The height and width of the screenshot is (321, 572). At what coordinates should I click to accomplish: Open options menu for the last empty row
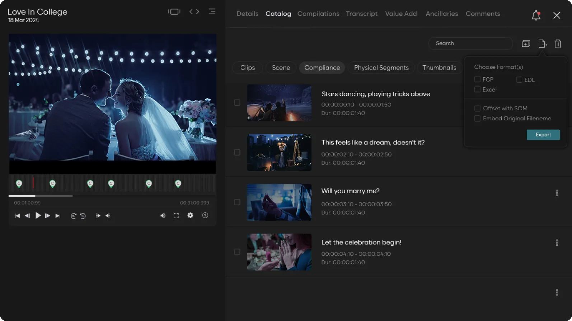557,293
